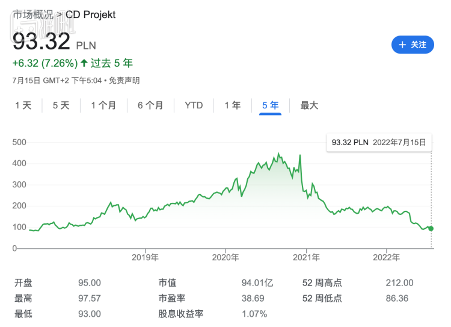The height and width of the screenshot is (327, 451).
Task: Open the 市场概况 breadcrumb link
Action: 33,14
